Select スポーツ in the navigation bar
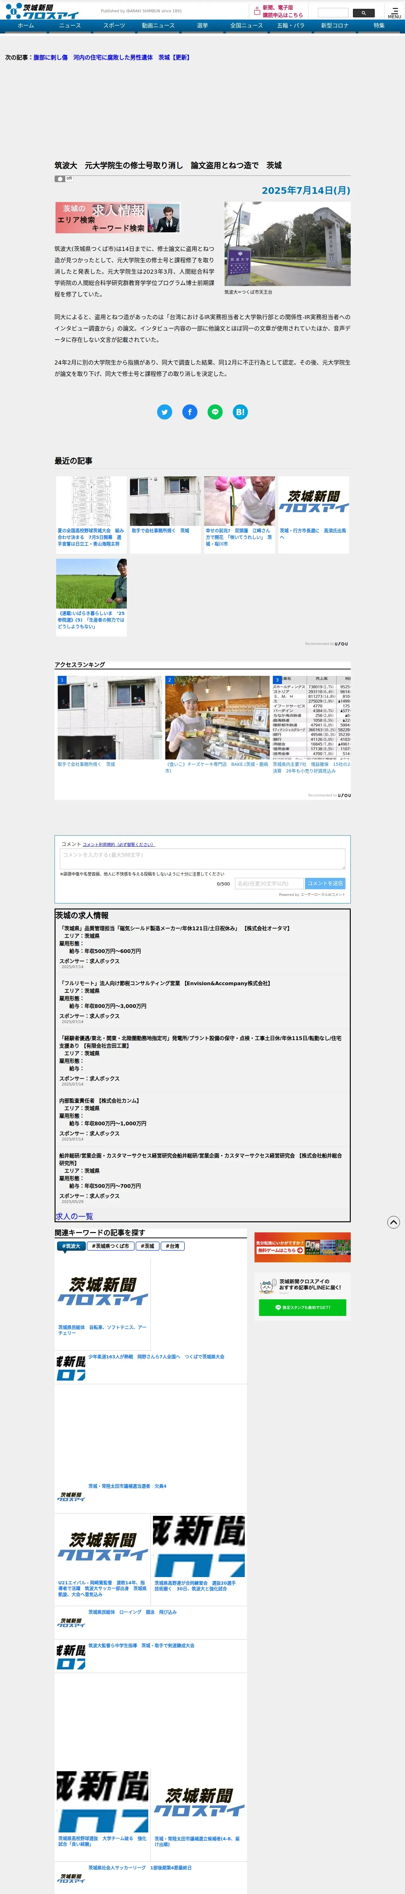Image resolution: width=405 pixels, height=1894 pixels. (114, 26)
